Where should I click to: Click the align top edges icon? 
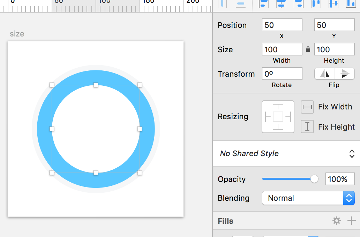pos(316,3)
